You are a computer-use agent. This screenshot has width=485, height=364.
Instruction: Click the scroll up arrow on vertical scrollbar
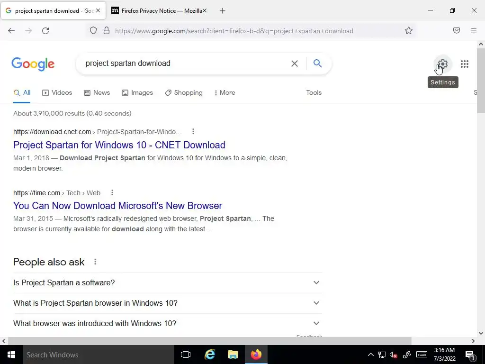(481, 44)
